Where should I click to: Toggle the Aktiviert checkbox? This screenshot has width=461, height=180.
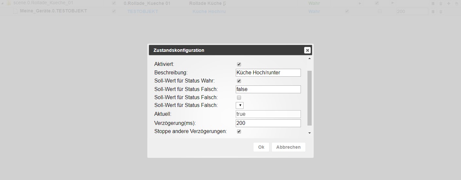[x=239, y=65]
